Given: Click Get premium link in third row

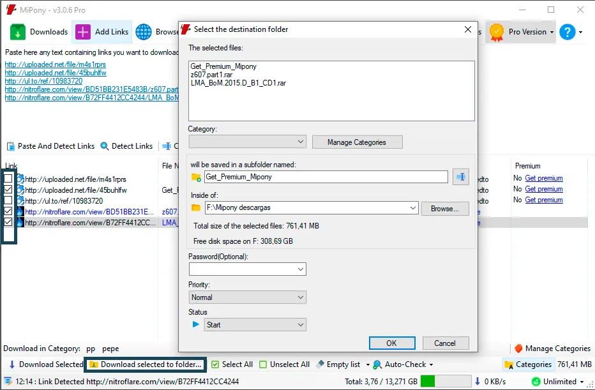Looking at the screenshot, I should 544,200.
